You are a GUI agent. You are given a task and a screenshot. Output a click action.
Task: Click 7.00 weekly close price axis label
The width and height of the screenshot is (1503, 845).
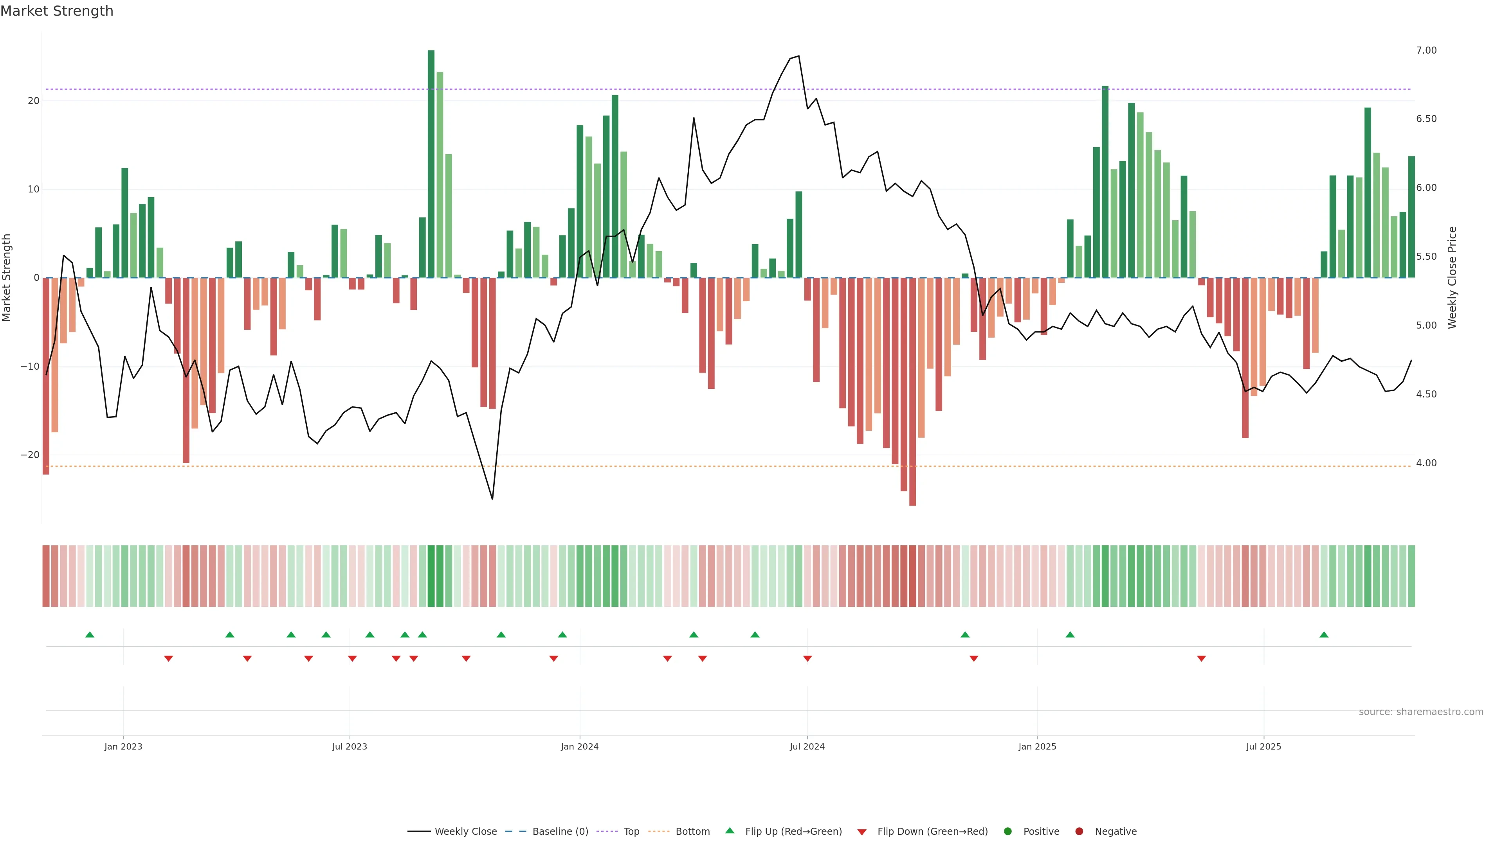point(1426,51)
